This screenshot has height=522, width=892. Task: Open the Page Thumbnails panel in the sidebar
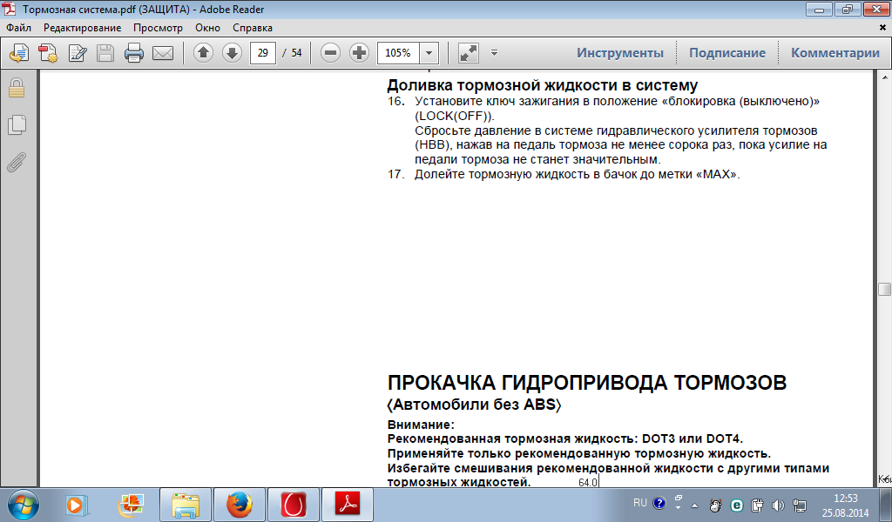[x=17, y=125]
